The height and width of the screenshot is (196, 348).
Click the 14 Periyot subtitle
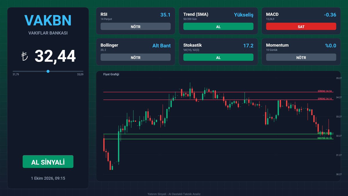pos(106,19)
